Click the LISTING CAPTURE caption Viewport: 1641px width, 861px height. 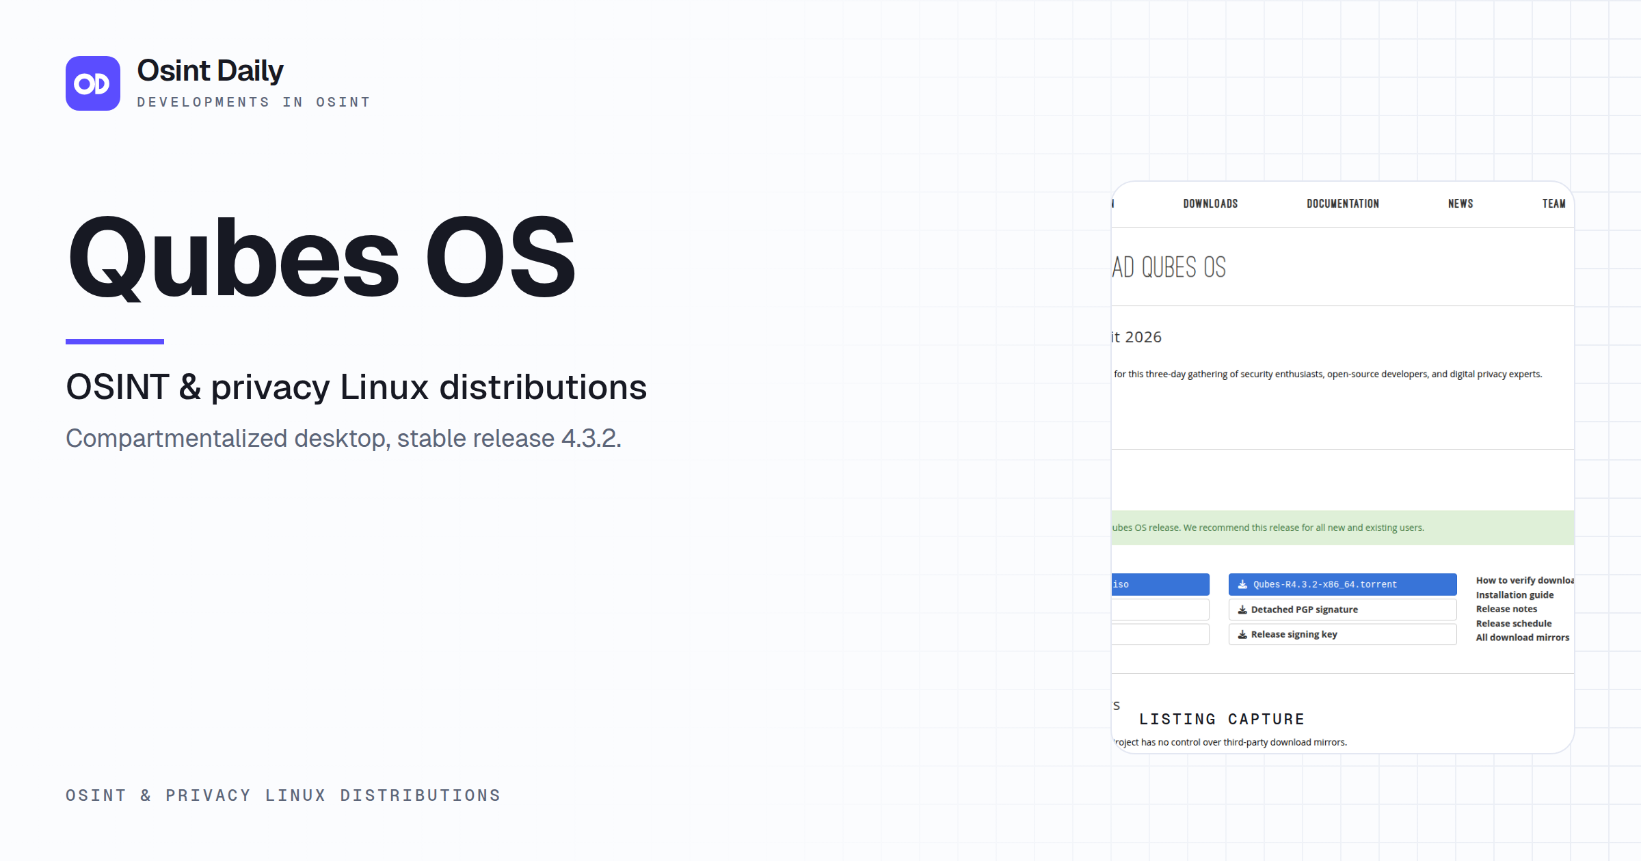pyautogui.click(x=1222, y=719)
